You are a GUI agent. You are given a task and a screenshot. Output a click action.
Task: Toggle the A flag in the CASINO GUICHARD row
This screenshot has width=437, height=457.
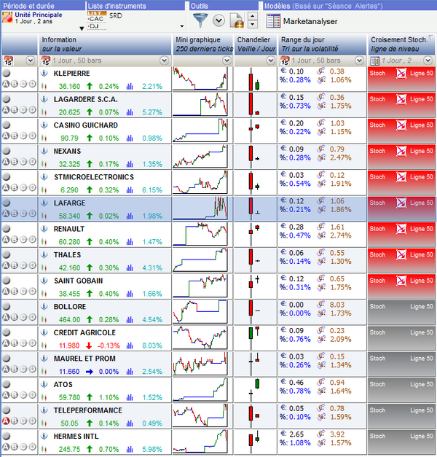click(6, 136)
